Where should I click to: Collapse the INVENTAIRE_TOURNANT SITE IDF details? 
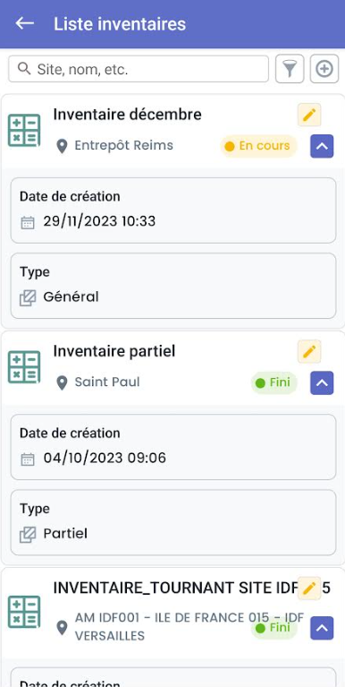tap(322, 628)
